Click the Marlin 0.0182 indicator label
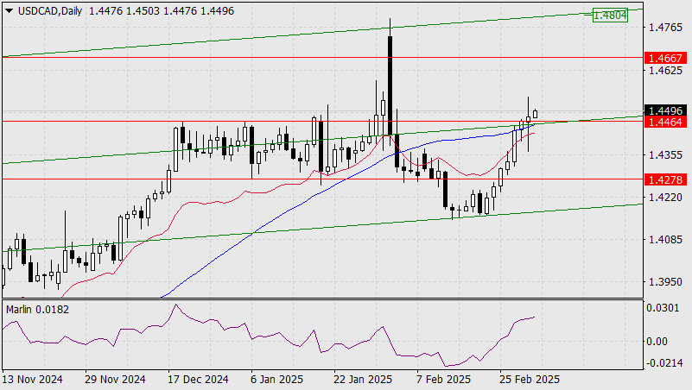This screenshot has width=692, height=390. (37, 310)
